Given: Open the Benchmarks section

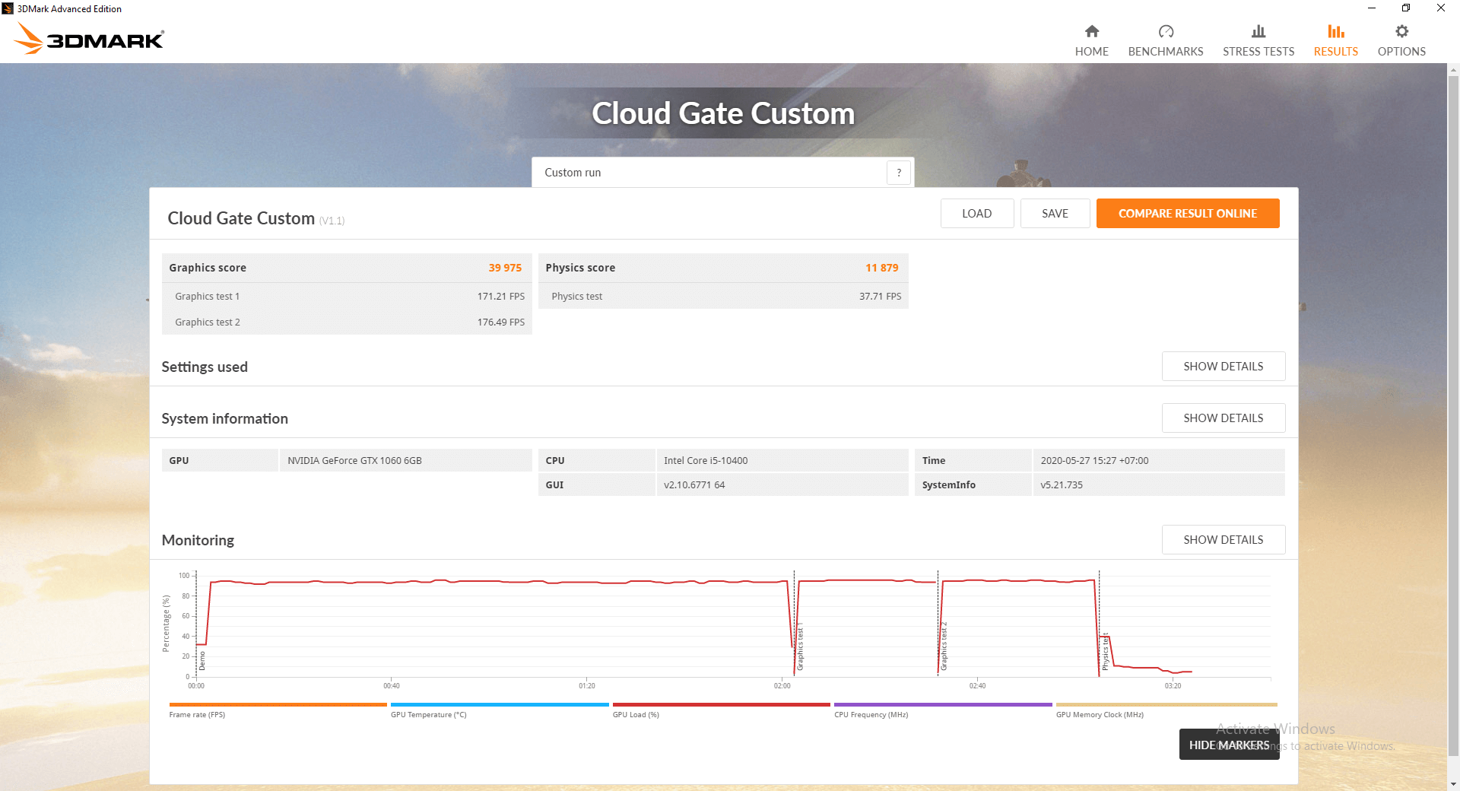Looking at the screenshot, I should pyautogui.click(x=1165, y=41).
